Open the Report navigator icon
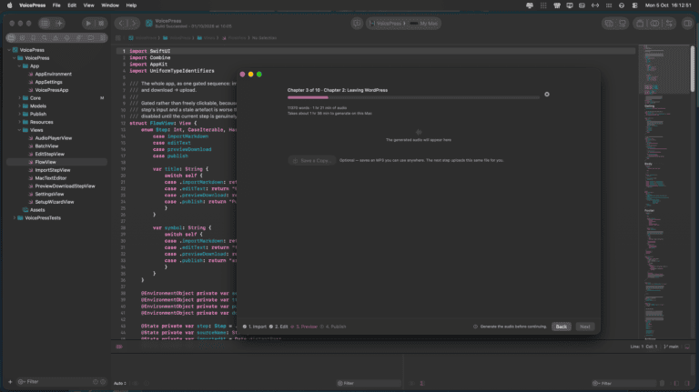 [x=103, y=38]
